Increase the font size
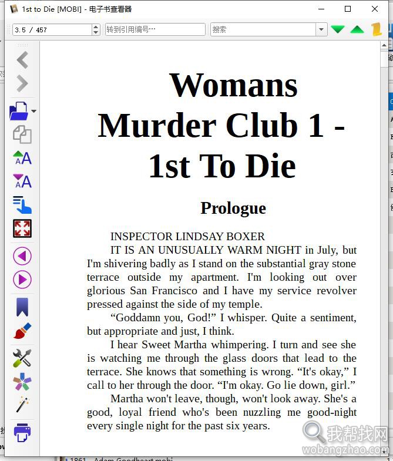The image size is (393, 461). point(22,158)
